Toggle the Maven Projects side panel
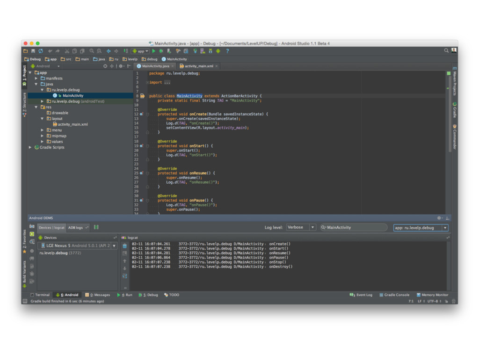This screenshot has height=359, width=479. pyautogui.click(x=455, y=81)
